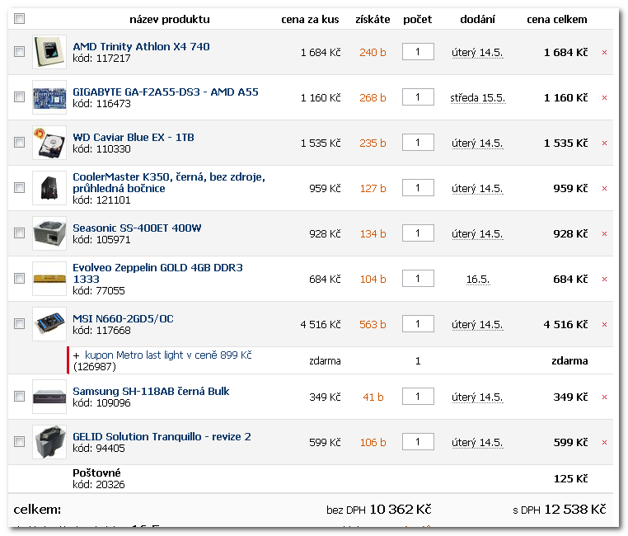Open AMD Trinity Athlon X4 740 product link
This screenshot has width=628, height=536.
[141, 46]
